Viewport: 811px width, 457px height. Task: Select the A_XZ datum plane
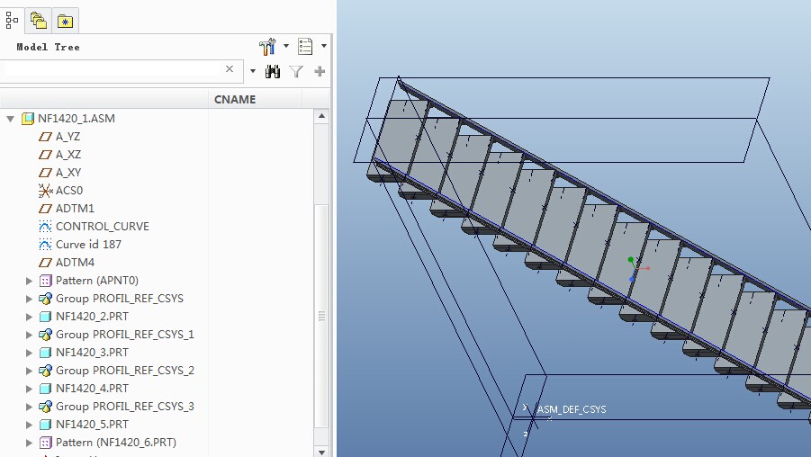(68, 155)
